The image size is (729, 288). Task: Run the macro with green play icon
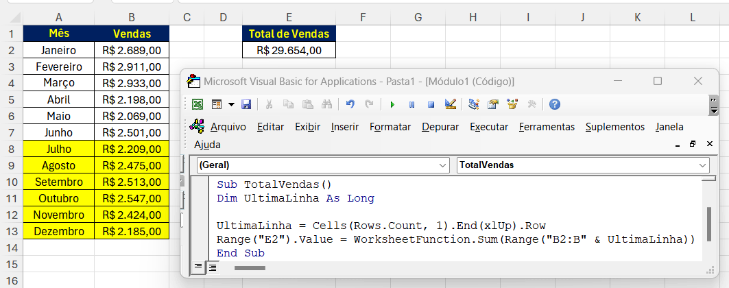(x=392, y=104)
